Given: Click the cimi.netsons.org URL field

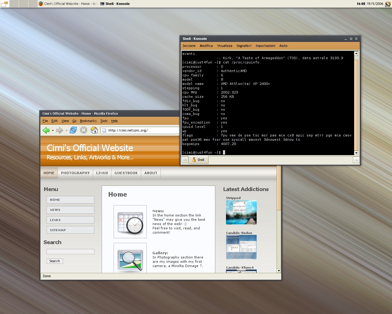Looking at the screenshot, I should click(x=140, y=130).
